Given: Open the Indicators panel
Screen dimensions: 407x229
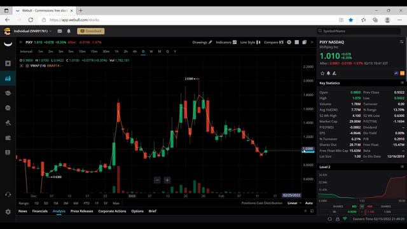Looking at the screenshot, I should pyautogui.click(x=226, y=43).
